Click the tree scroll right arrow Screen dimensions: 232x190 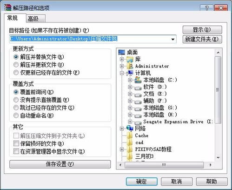click(x=210, y=165)
